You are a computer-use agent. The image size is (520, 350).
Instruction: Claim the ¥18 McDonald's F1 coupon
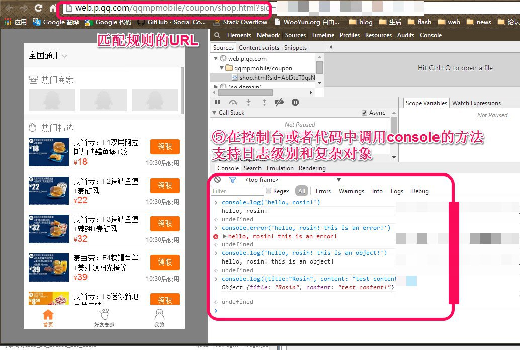165,147
